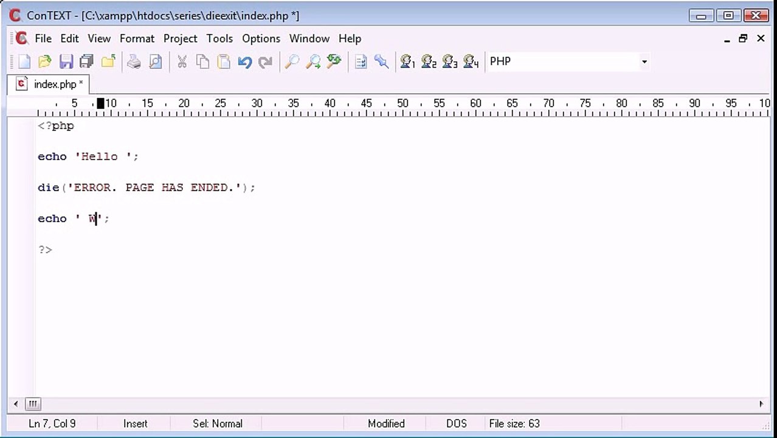The image size is (777, 438).
Task: Minimize the ConTEXT main window
Action: tap(701, 16)
